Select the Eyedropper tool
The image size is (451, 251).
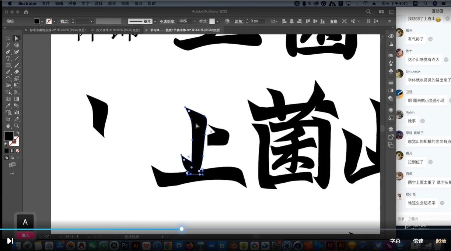tap(8, 106)
